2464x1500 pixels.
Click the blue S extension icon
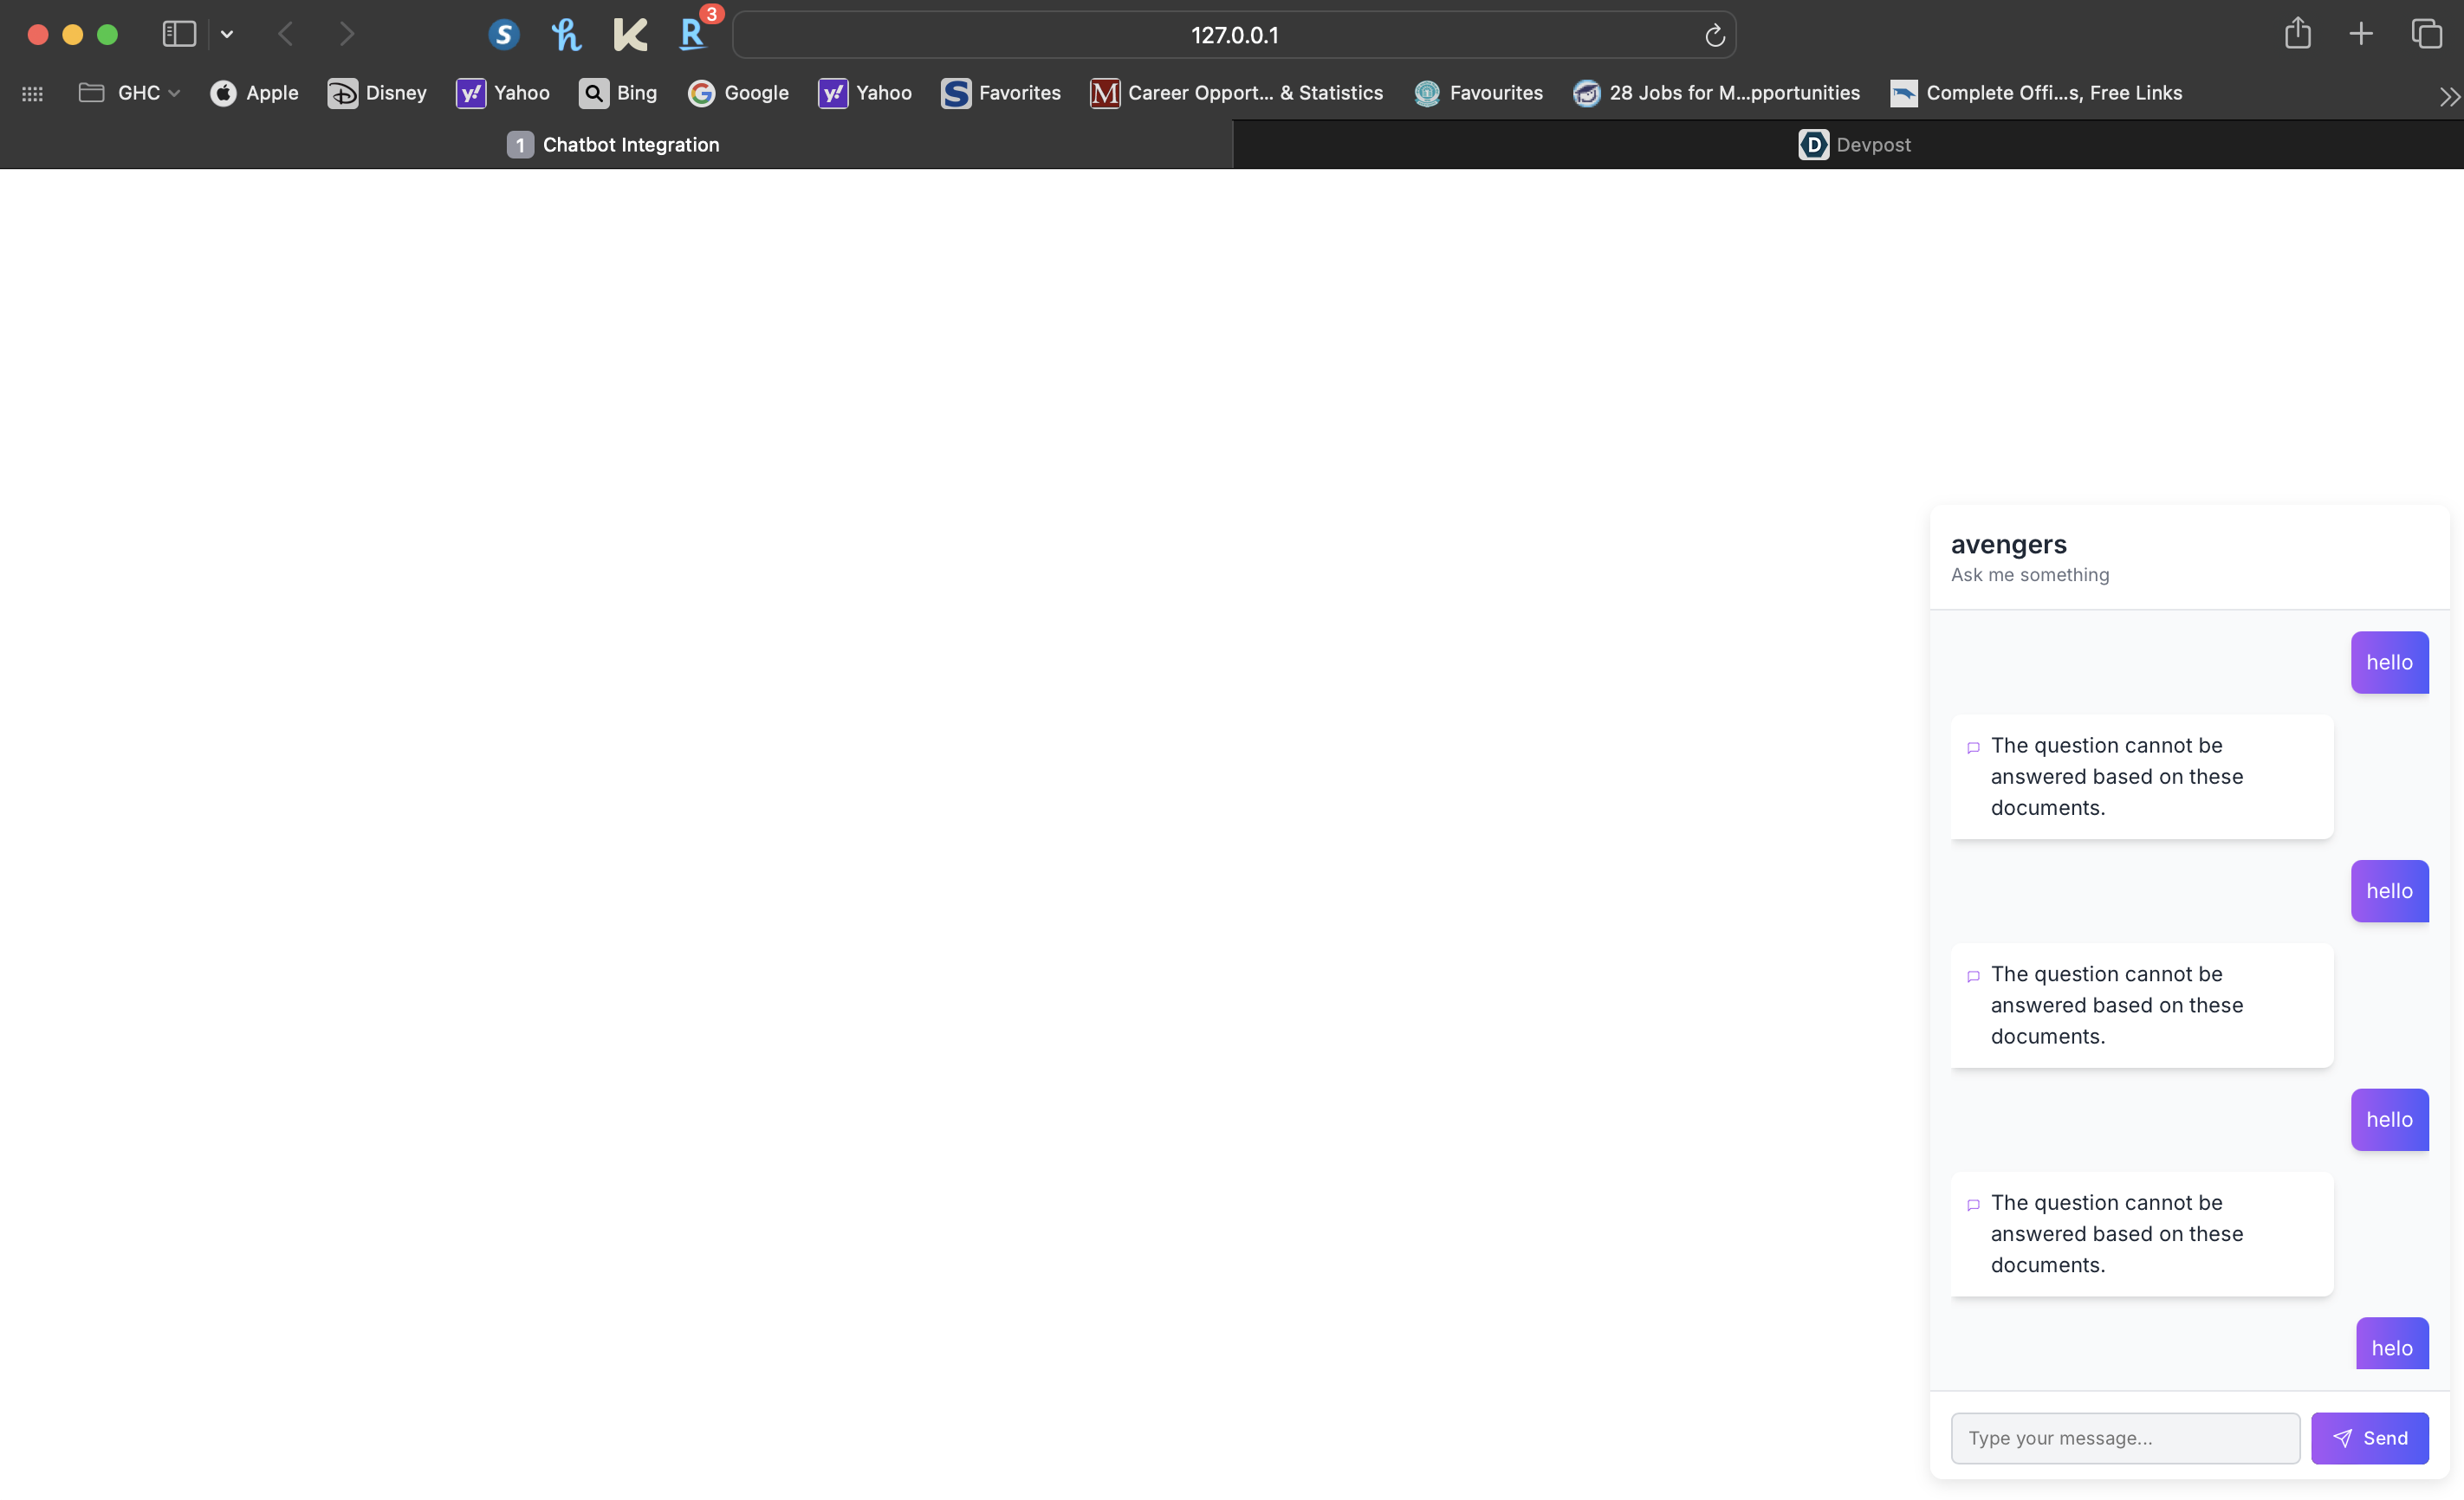click(x=504, y=35)
